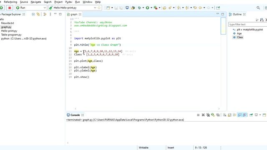The width and height of the screenshot is (267, 150).
Task: Select Table-program.py in Package Explorer
Action: coord(11,35)
